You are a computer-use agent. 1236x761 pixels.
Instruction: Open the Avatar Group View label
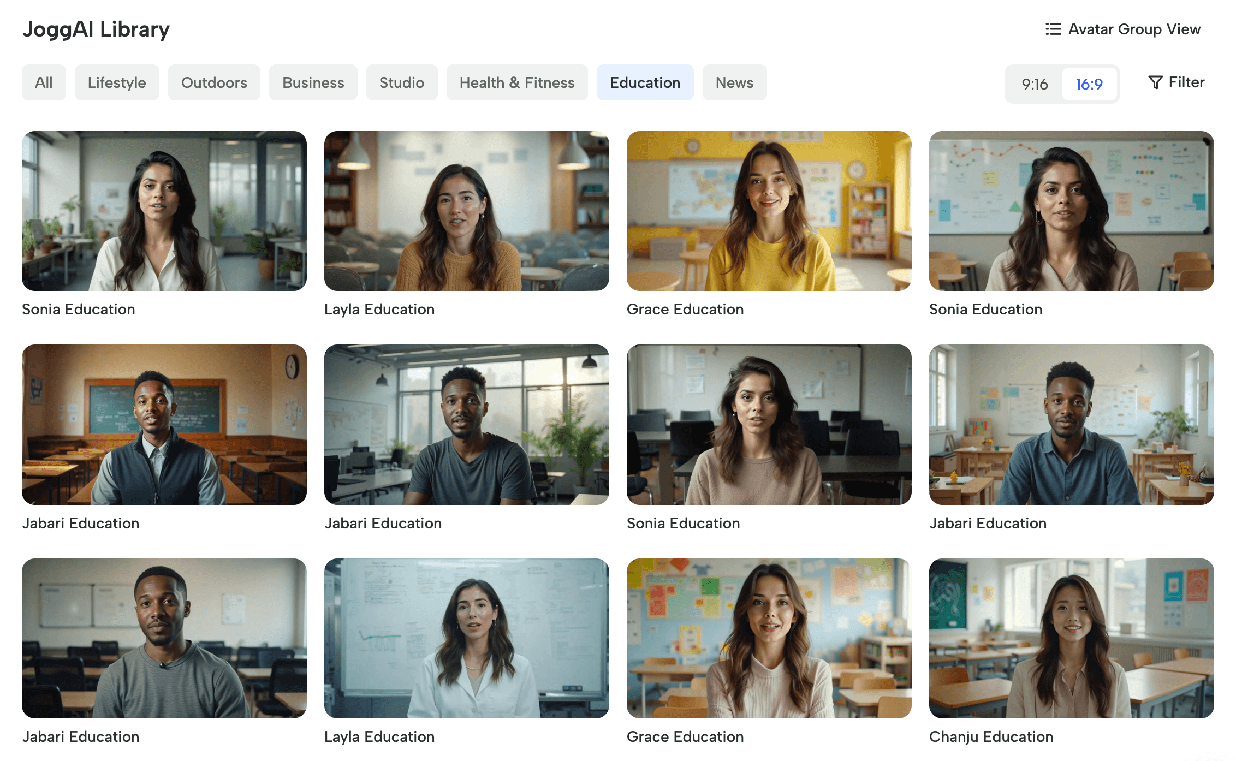[1134, 29]
